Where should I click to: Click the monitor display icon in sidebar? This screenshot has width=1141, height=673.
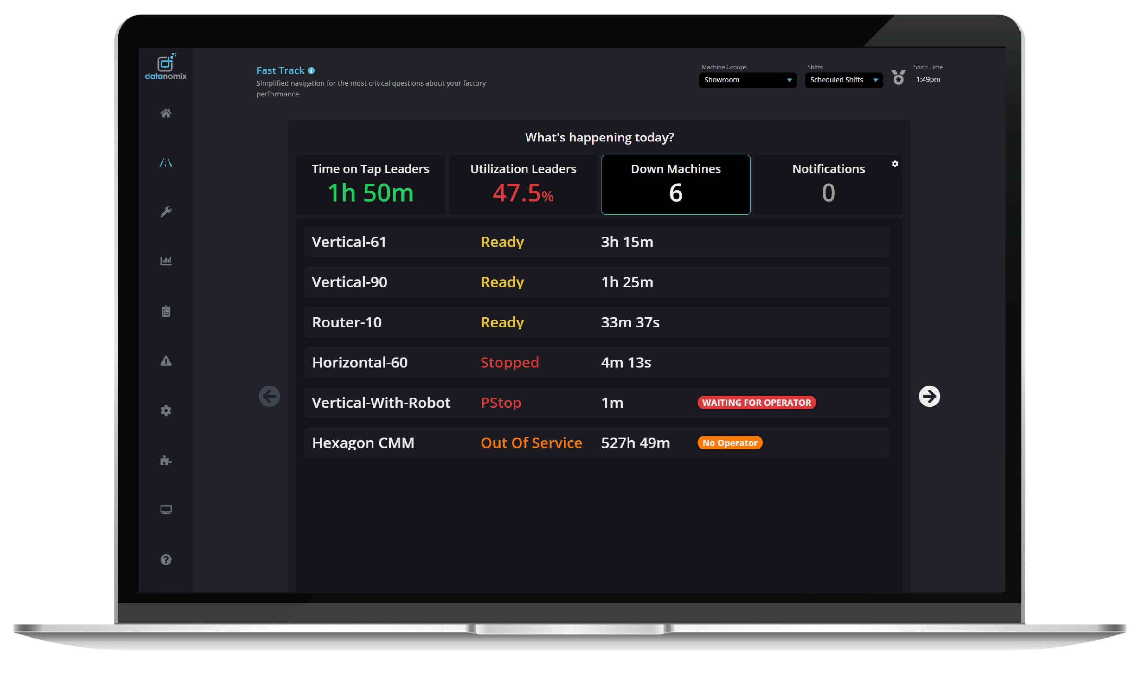pos(166,510)
